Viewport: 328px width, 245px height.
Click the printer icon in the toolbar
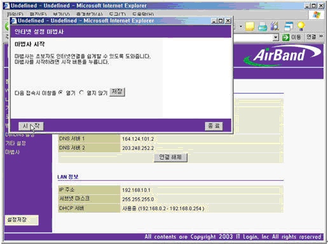tap(263, 27)
